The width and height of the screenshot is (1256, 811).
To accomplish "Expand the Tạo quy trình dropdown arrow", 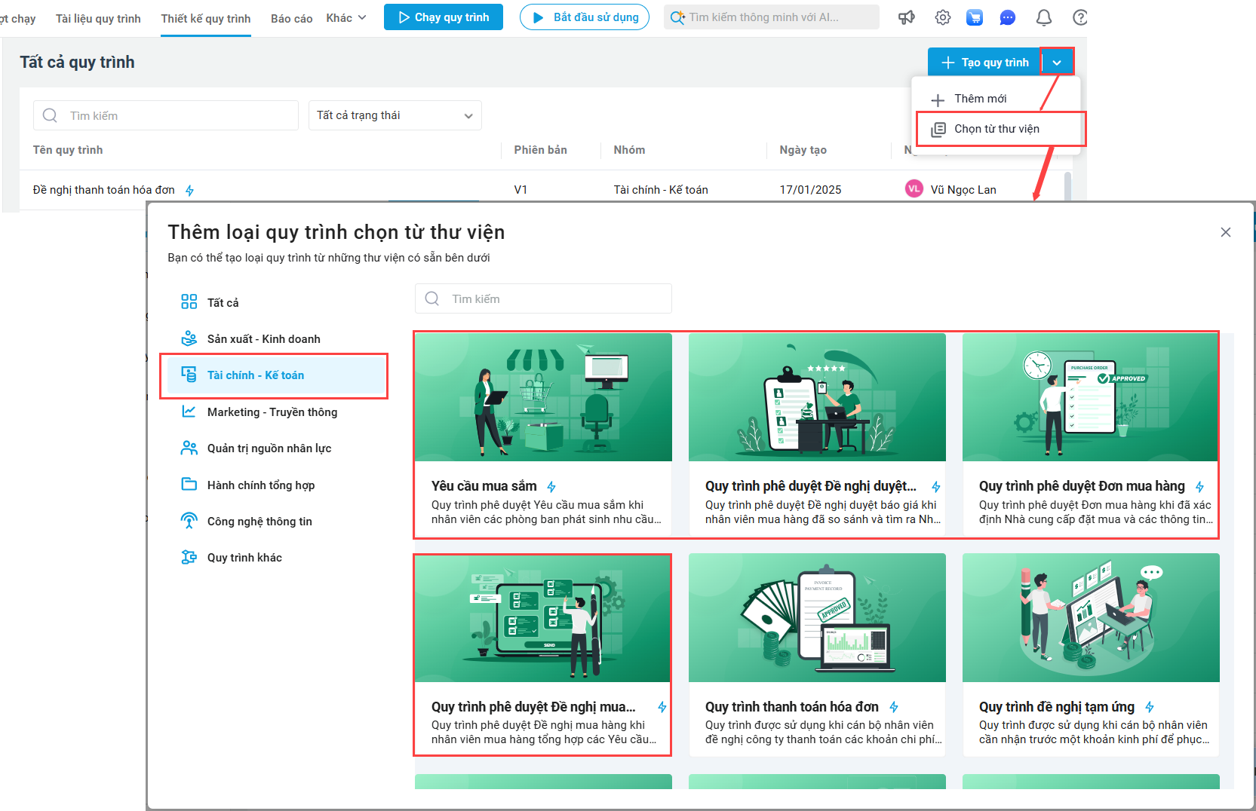I will tap(1057, 63).
